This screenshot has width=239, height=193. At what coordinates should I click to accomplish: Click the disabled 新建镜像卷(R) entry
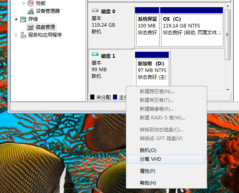[x=167, y=109]
